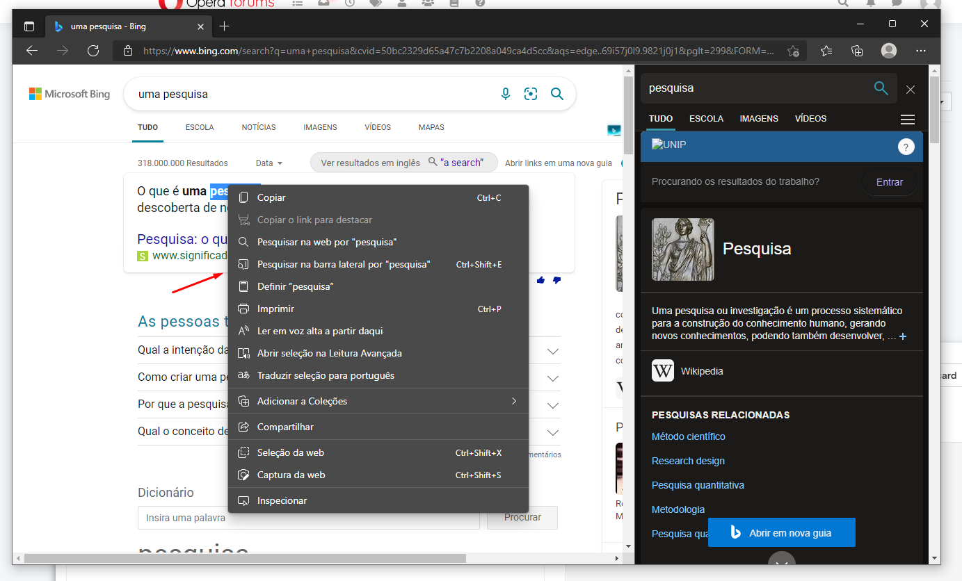
Task: Open 'Adicionar a Coleções' submenu
Action: [378, 401]
